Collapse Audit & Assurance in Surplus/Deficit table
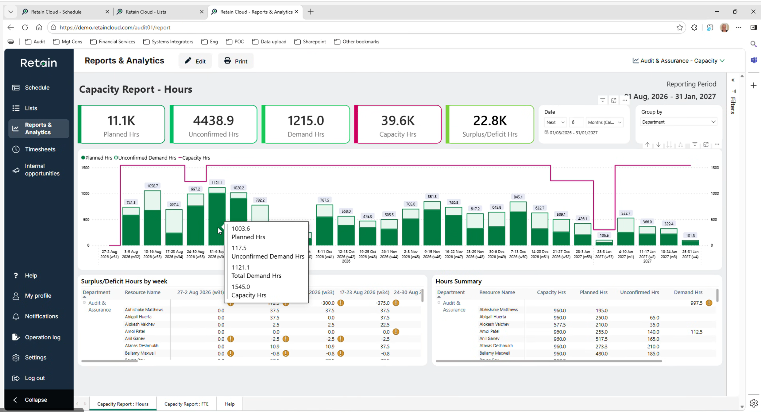Screen dimensions: 761x412 pyautogui.click(x=84, y=302)
